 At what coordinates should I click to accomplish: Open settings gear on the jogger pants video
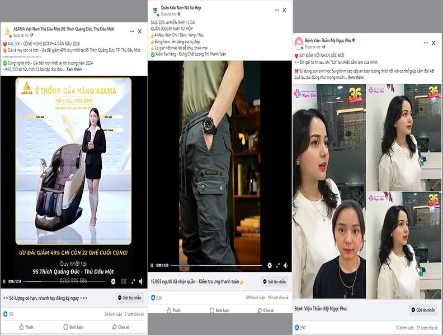pos(270,266)
